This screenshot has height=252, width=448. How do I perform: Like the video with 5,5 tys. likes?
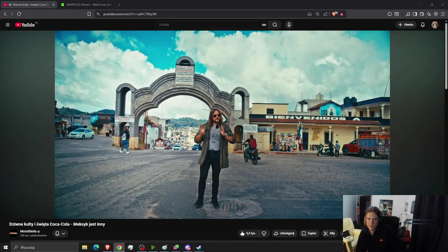[248, 233]
